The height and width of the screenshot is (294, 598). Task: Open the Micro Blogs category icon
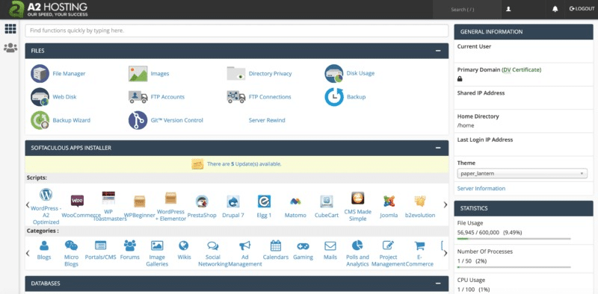[71, 245]
